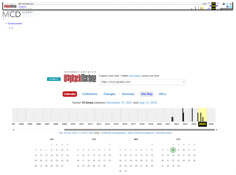
Task: Select year 2026 on the timeline
Action: click(x=211, y=124)
